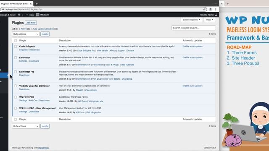Viewport: 269px width, 151px height.
Task: Click the browser address bar URL
Action: coord(24,9)
